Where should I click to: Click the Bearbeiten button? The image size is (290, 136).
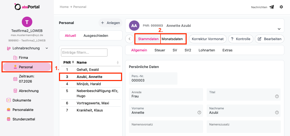(269, 39)
